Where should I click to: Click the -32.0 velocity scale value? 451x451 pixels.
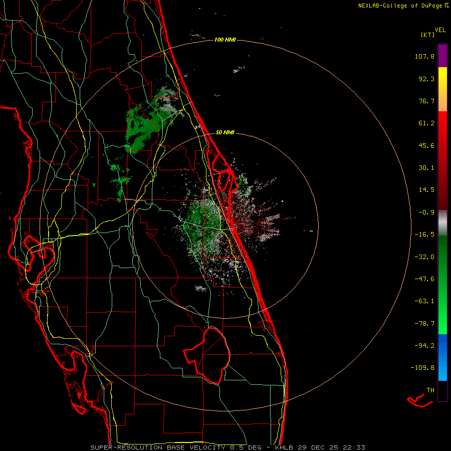pos(424,257)
